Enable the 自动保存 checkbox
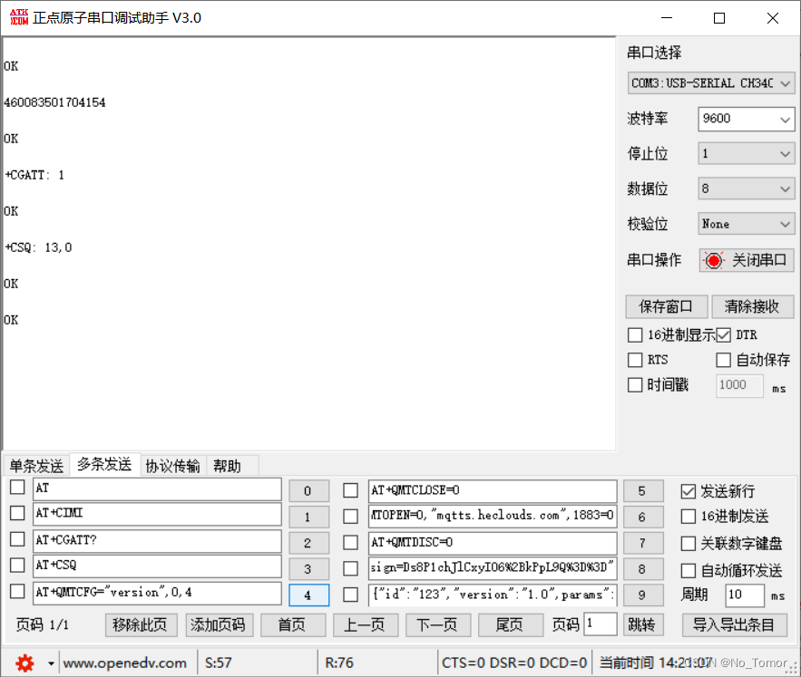Viewport: 801px width, 677px height. pos(723,360)
